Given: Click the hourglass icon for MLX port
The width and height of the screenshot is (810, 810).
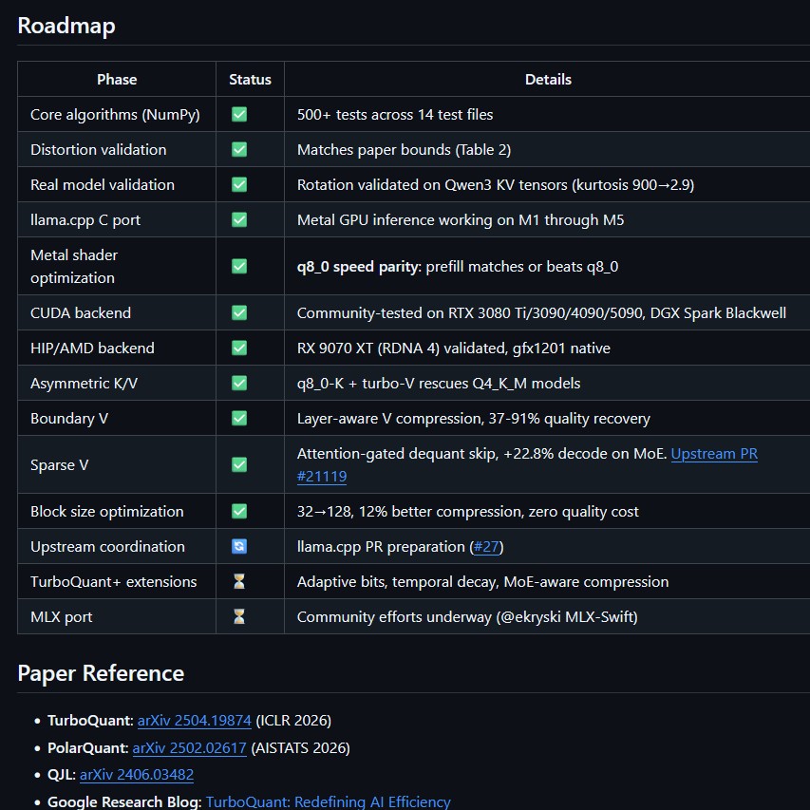Looking at the screenshot, I should coord(239,616).
